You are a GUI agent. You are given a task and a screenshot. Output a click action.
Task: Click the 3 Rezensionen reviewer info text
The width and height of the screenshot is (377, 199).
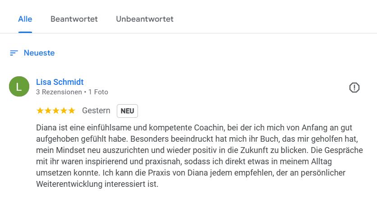point(59,92)
